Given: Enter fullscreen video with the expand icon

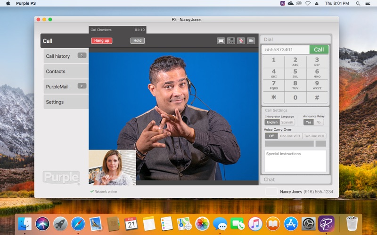Looking at the screenshot, I should (x=221, y=41).
